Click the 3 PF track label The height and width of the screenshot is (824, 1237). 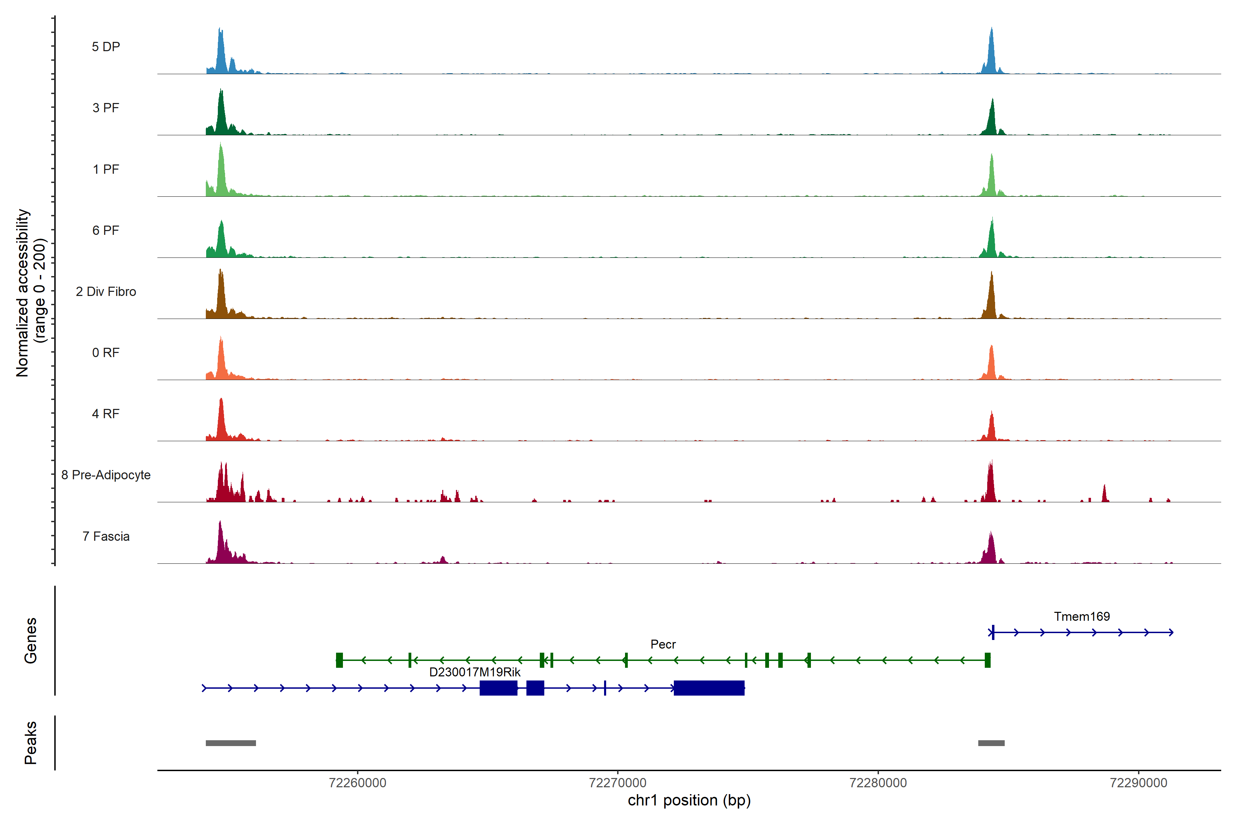(x=106, y=108)
